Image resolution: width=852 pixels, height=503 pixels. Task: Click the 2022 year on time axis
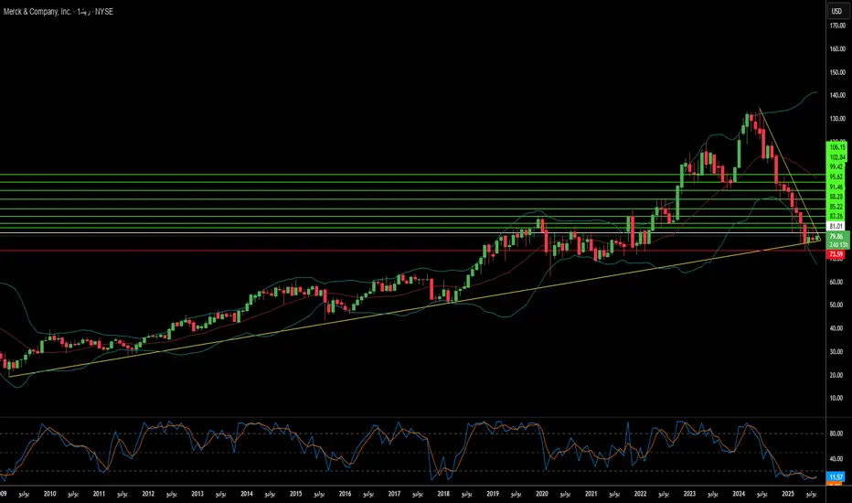coord(640,494)
